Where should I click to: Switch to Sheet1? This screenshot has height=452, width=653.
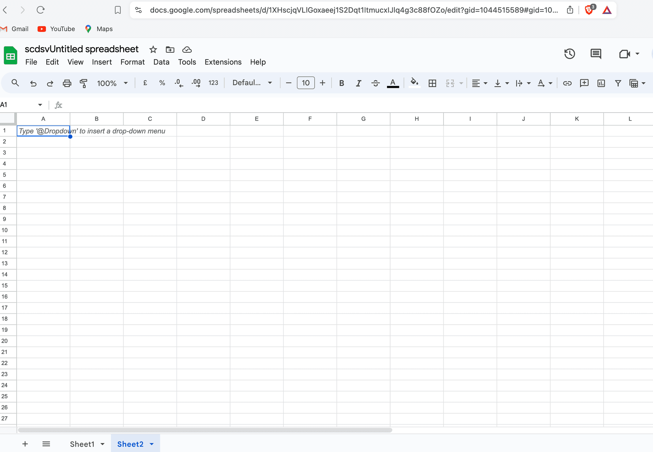click(x=82, y=444)
